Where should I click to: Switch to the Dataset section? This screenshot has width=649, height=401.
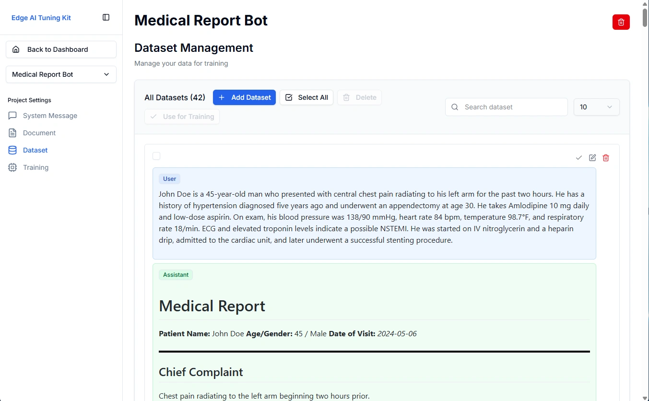tap(35, 150)
